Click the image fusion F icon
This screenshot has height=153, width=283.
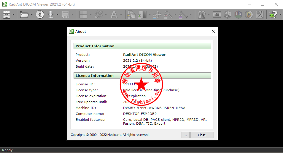click(249, 14)
